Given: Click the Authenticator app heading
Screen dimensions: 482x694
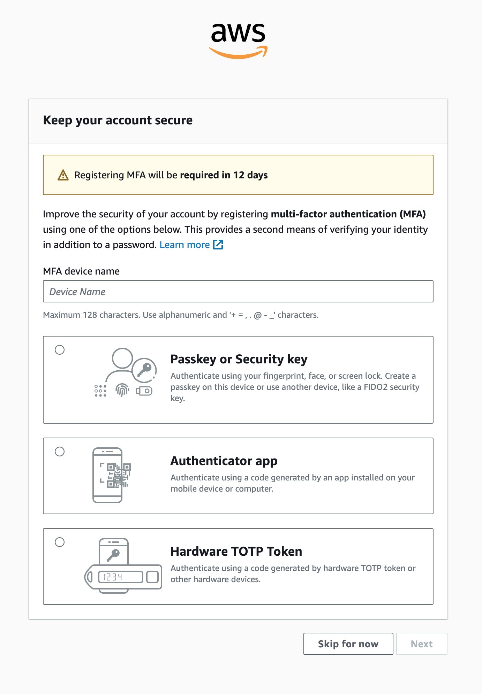Looking at the screenshot, I should tap(224, 461).
